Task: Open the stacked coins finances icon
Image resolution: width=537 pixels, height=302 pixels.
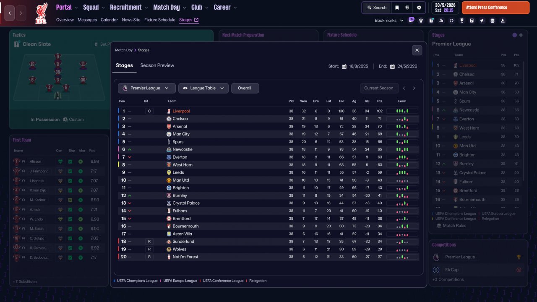Action: pos(493,20)
